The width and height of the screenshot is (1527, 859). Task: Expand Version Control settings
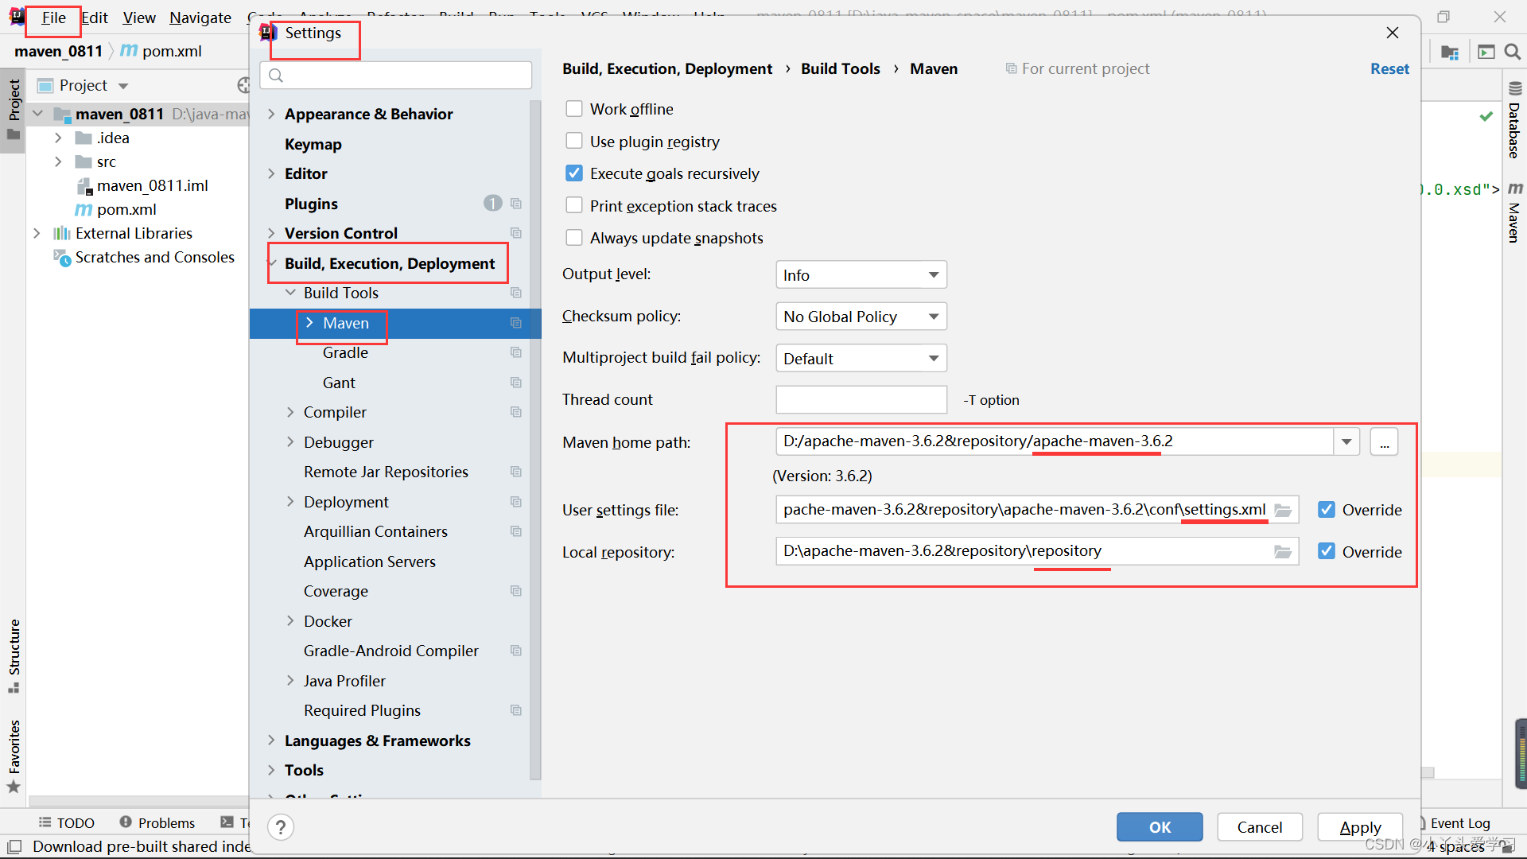pos(271,233)
